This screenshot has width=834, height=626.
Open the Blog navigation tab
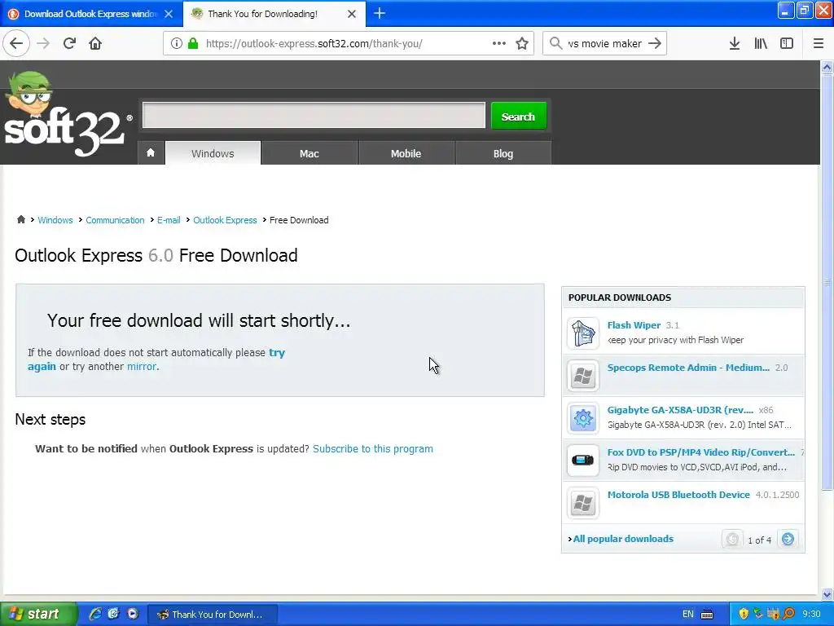tap(503, 153)
